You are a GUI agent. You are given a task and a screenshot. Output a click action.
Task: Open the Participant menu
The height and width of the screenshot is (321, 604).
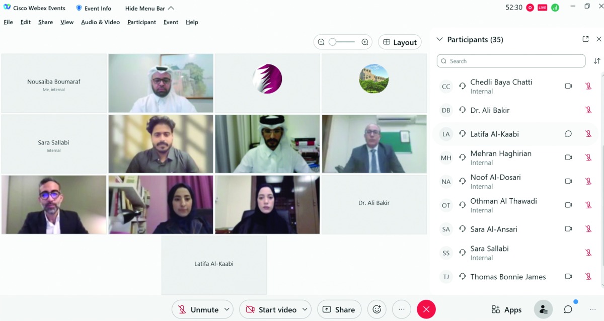coord(141,22)
